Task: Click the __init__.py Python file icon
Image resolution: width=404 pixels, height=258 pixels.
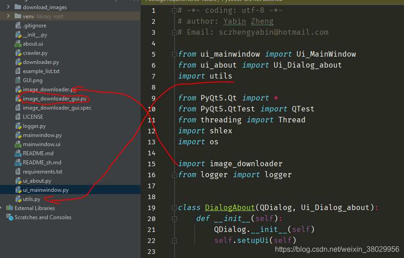Action: (18, 34)
